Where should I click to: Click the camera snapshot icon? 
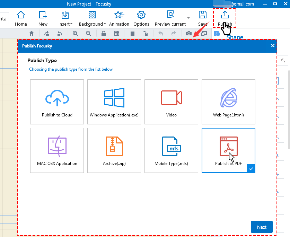(188, 34)
